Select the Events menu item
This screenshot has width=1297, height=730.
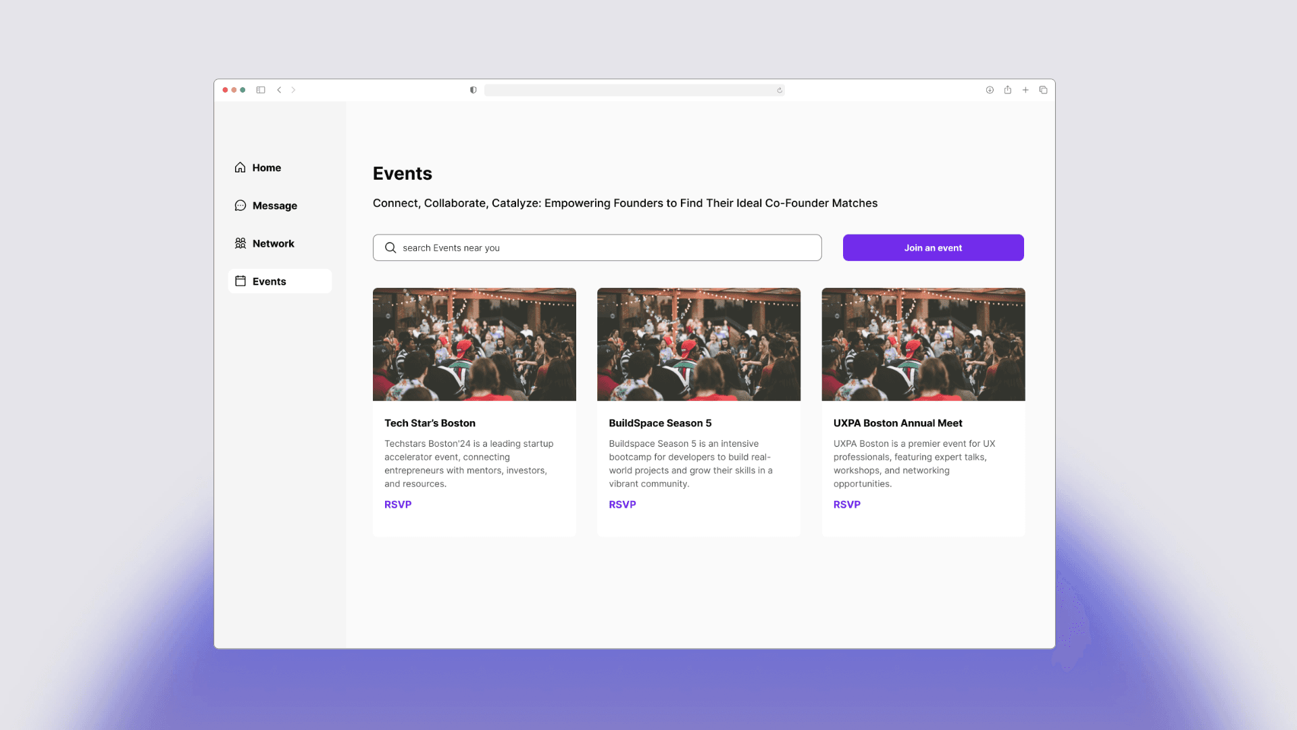pyautogui.click(x=280, y=281)
